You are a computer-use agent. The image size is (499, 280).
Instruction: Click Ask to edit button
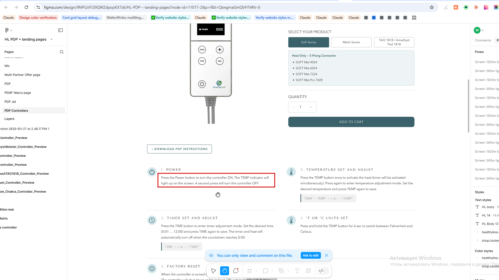pos(311,255)
